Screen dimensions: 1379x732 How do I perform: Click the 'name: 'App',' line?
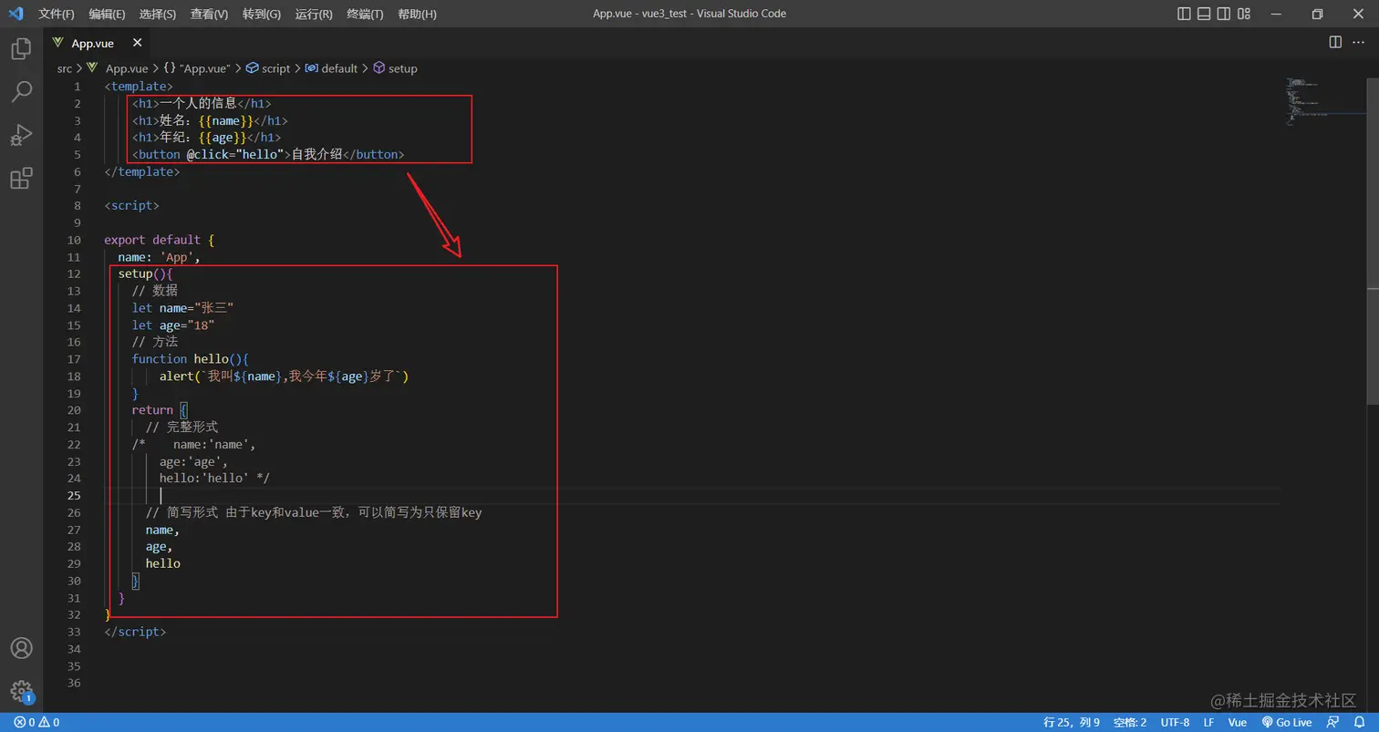(x=159, y=257)
